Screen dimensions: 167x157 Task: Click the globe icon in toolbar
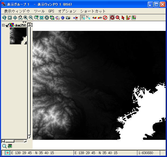[x=63, y=18]
